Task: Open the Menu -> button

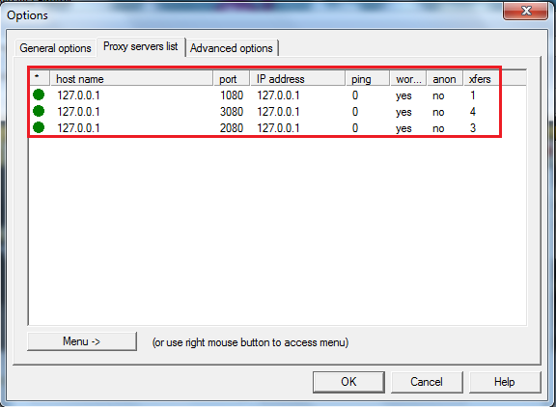Action: (82, 341)
